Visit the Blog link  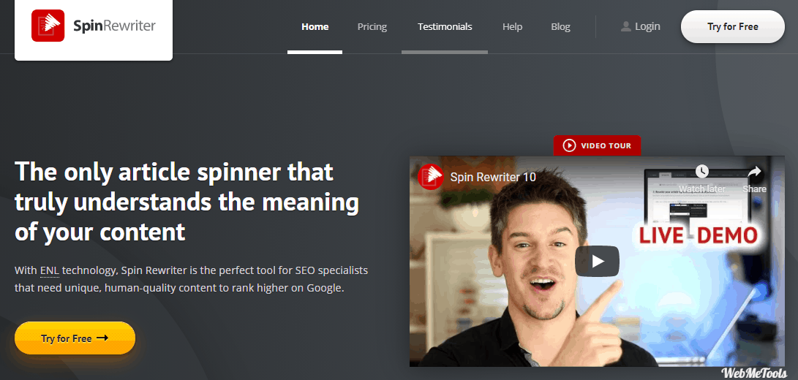coord(560,27)
